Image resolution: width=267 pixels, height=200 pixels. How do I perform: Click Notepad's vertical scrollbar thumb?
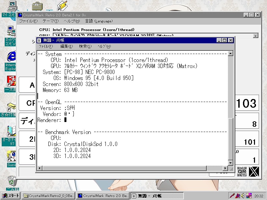pyautogui.click(x=231, y=139)
